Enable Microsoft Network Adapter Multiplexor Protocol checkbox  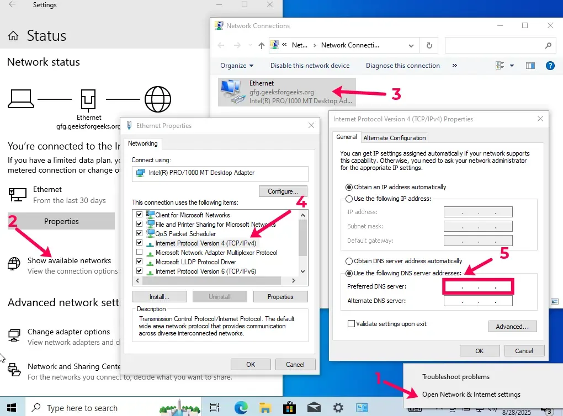139,252
